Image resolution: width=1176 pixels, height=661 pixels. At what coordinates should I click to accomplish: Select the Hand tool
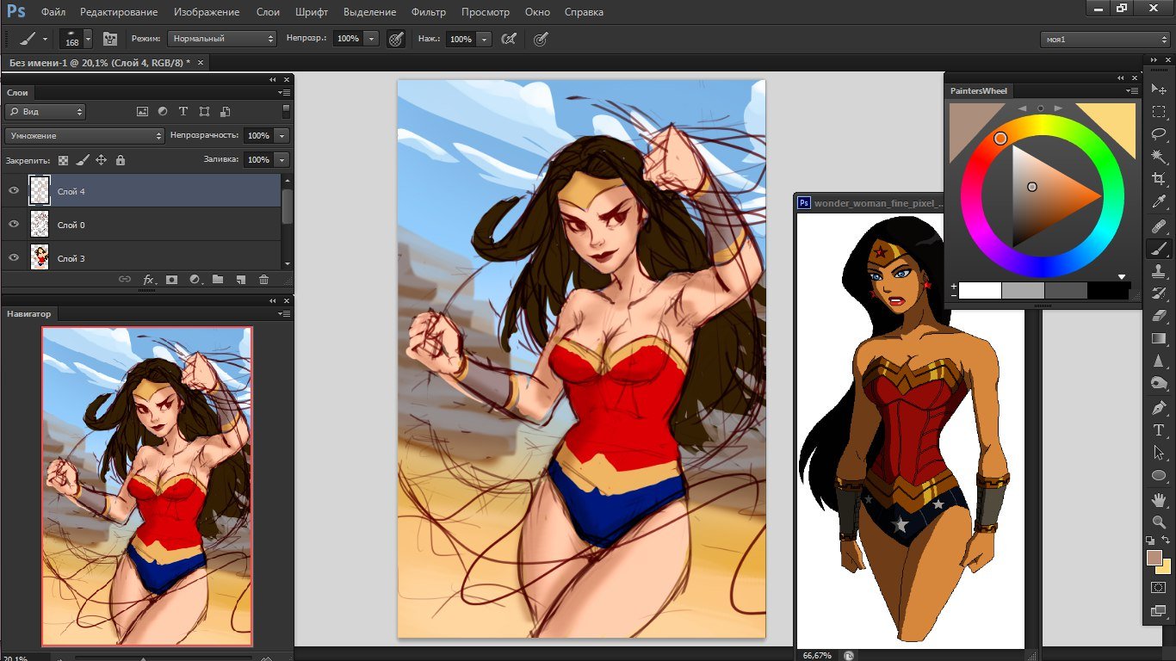[x=1159, y=499]
